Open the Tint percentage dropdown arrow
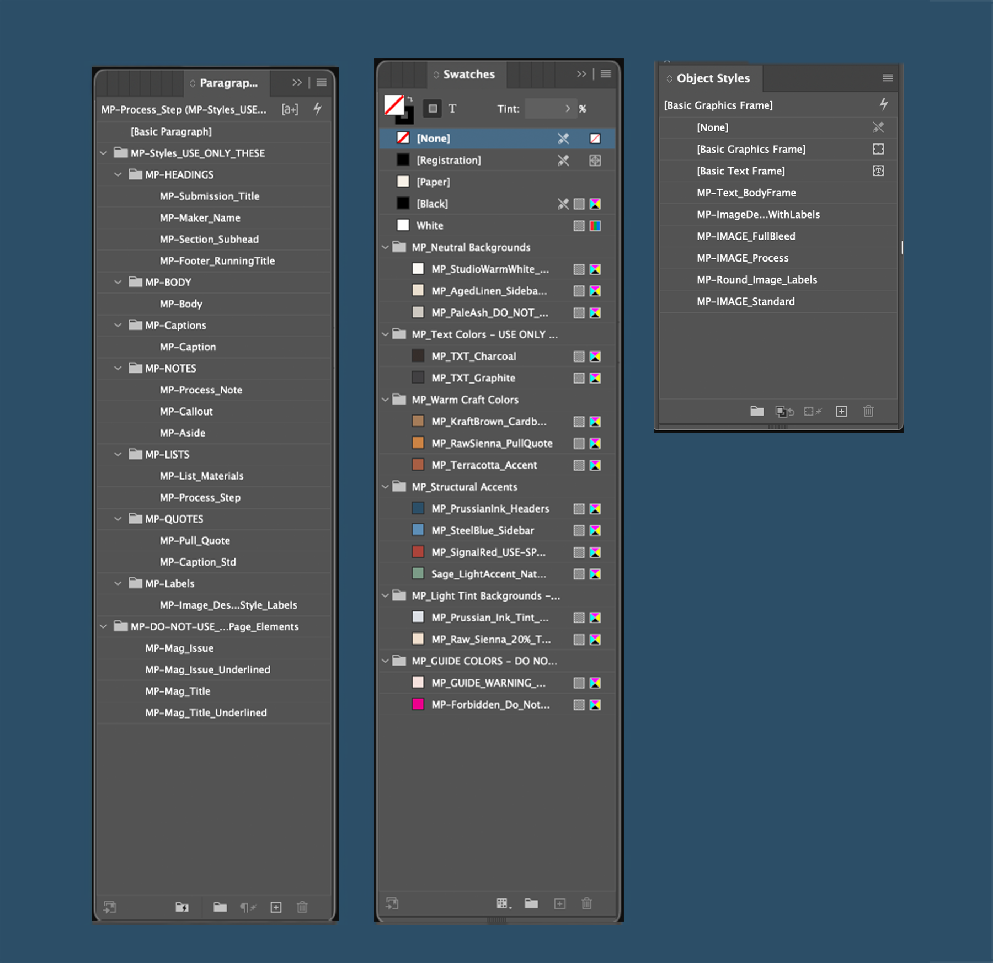 pyautogui.click(x=568, y=109)
